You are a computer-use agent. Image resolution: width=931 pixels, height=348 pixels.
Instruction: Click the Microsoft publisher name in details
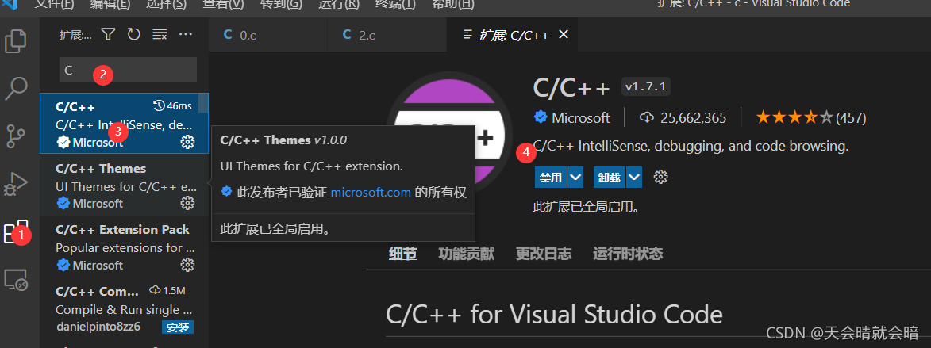coord(580,118)
